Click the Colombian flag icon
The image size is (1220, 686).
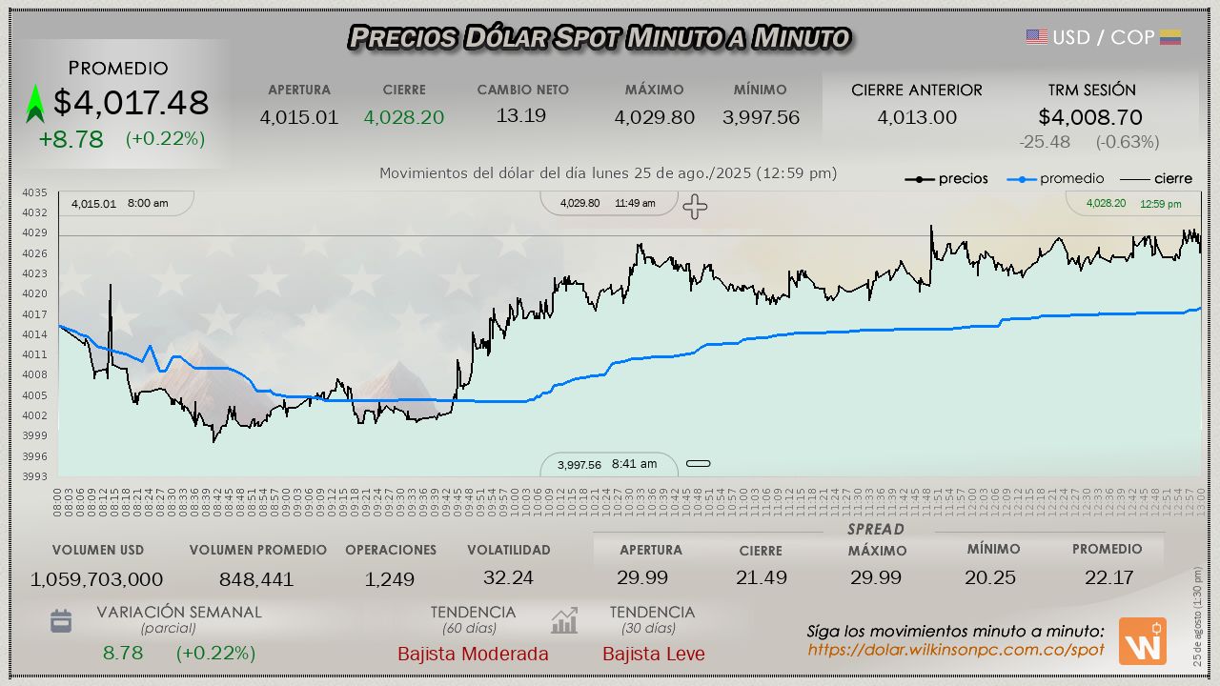coord(1170,37)
